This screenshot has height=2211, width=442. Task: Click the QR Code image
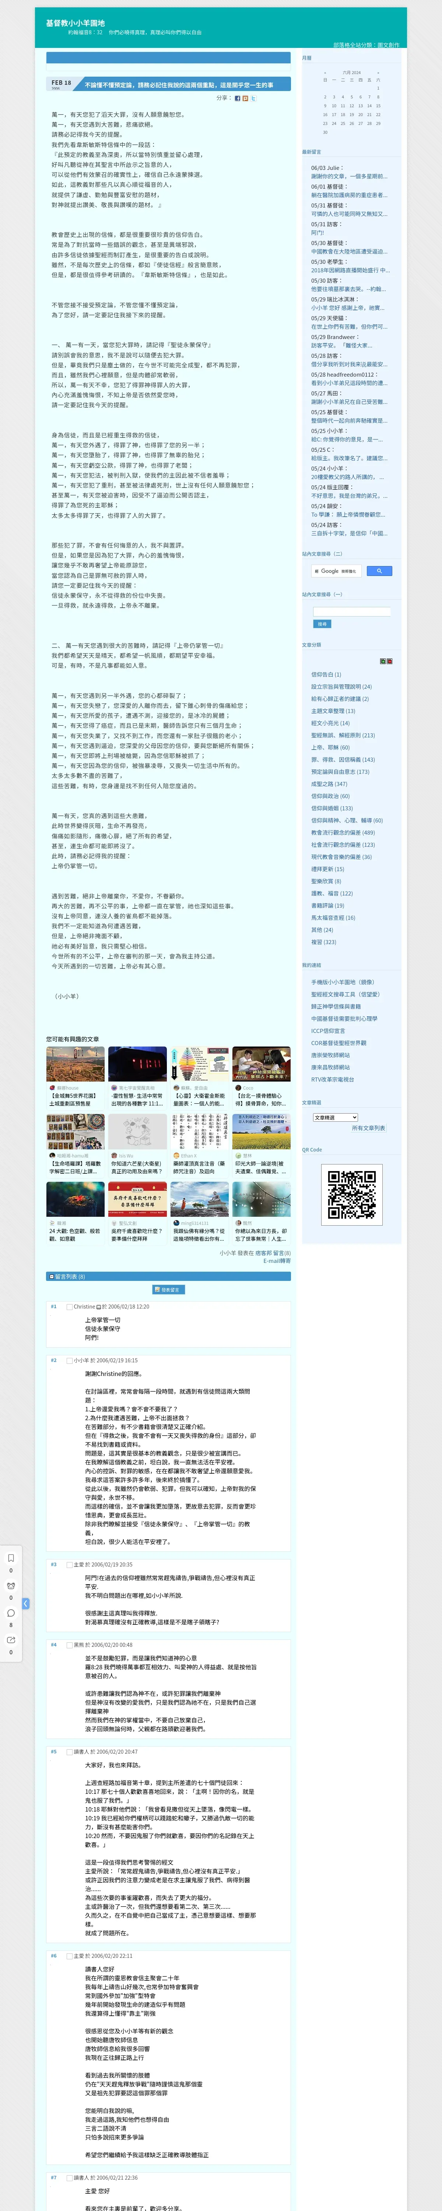[352, 1194]
